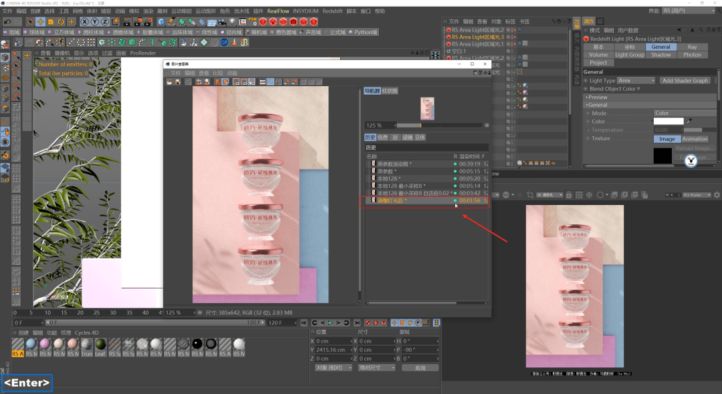Click the Add Shader Graph button
Viewport: 722px width, 394px height.
pos(685,81)
